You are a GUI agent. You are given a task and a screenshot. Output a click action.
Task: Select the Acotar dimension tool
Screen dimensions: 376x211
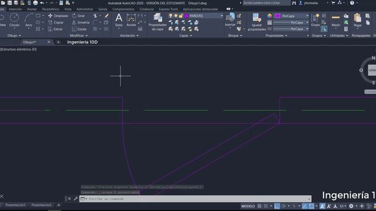tap(131, 20)
